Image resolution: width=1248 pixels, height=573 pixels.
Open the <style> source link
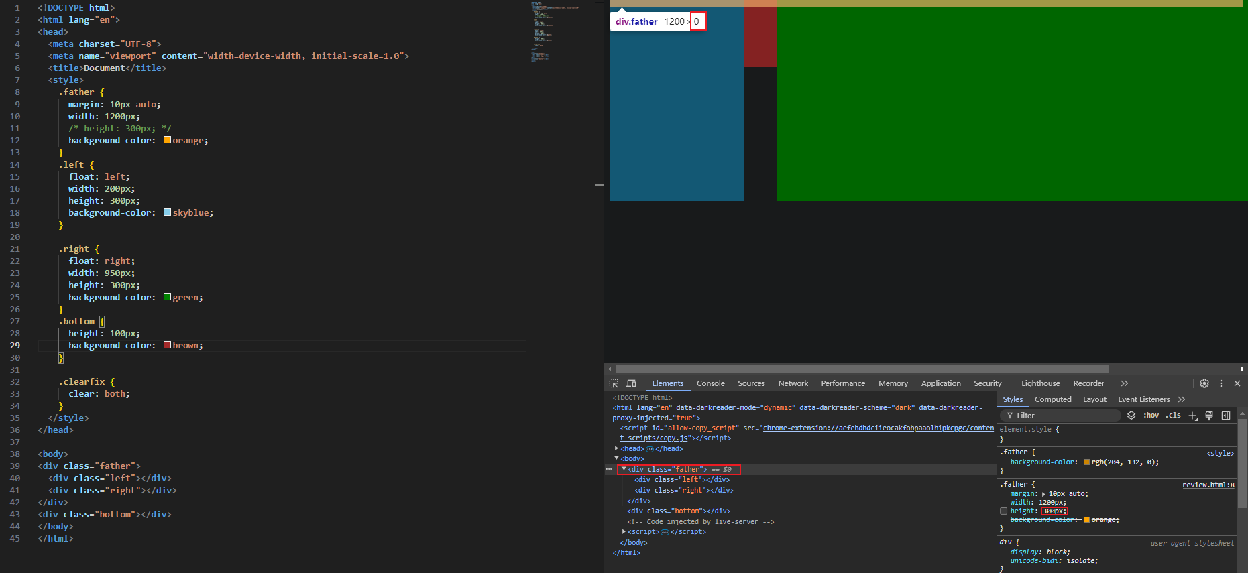point(1220,453)
